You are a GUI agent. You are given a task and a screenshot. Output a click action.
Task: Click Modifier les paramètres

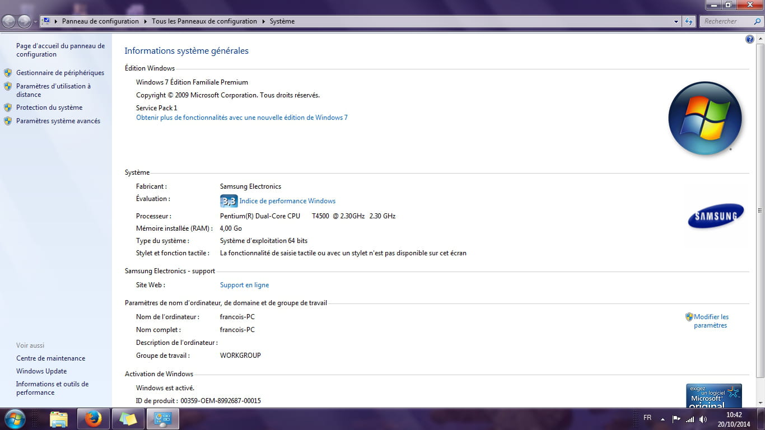coord(711,321)
